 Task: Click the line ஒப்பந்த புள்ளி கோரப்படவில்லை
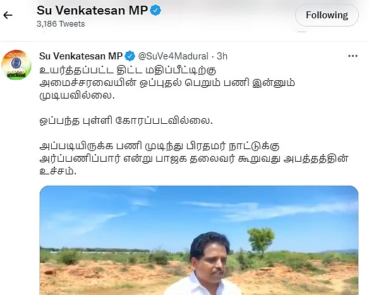[x=126, y=121]
